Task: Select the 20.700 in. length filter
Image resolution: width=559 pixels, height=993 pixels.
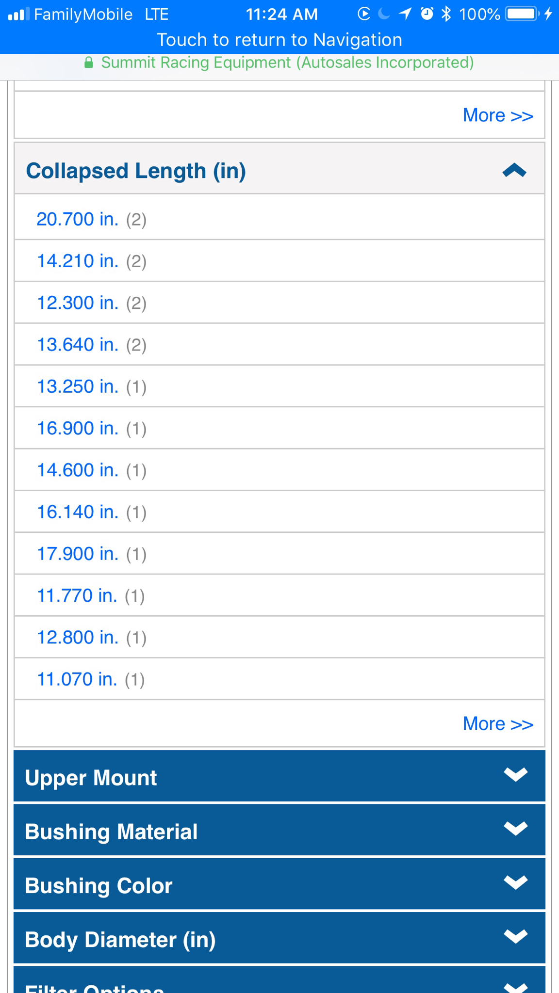Action: (78, 219)
